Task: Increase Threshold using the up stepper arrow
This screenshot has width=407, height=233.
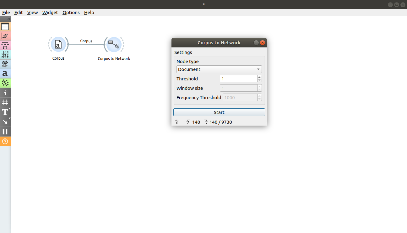Action: click(259, 77)
